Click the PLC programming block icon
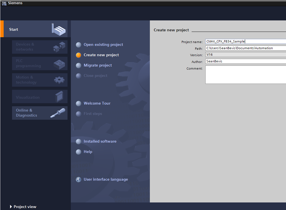Viewport: 286px width, 210px height. [59, 64]
